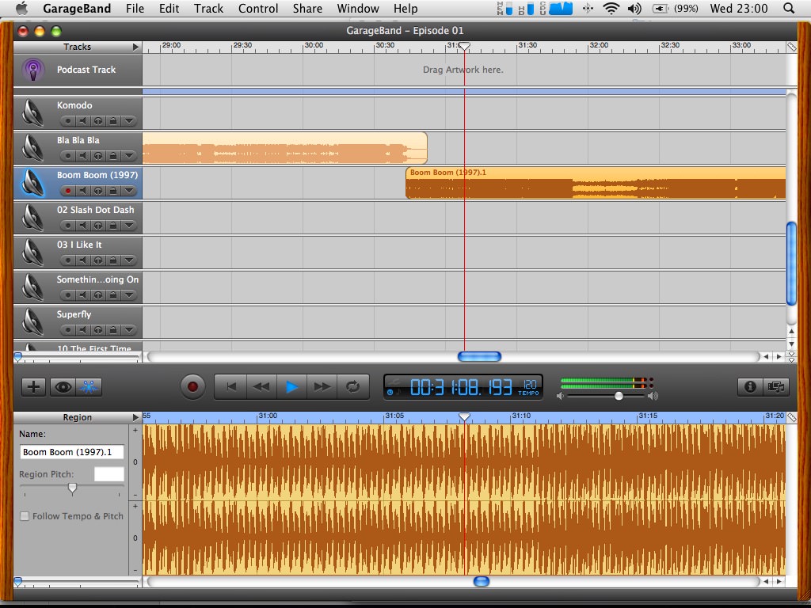Toggle the track editor button
This screenshot has width=811, height=608.
[x=89, y=386]
